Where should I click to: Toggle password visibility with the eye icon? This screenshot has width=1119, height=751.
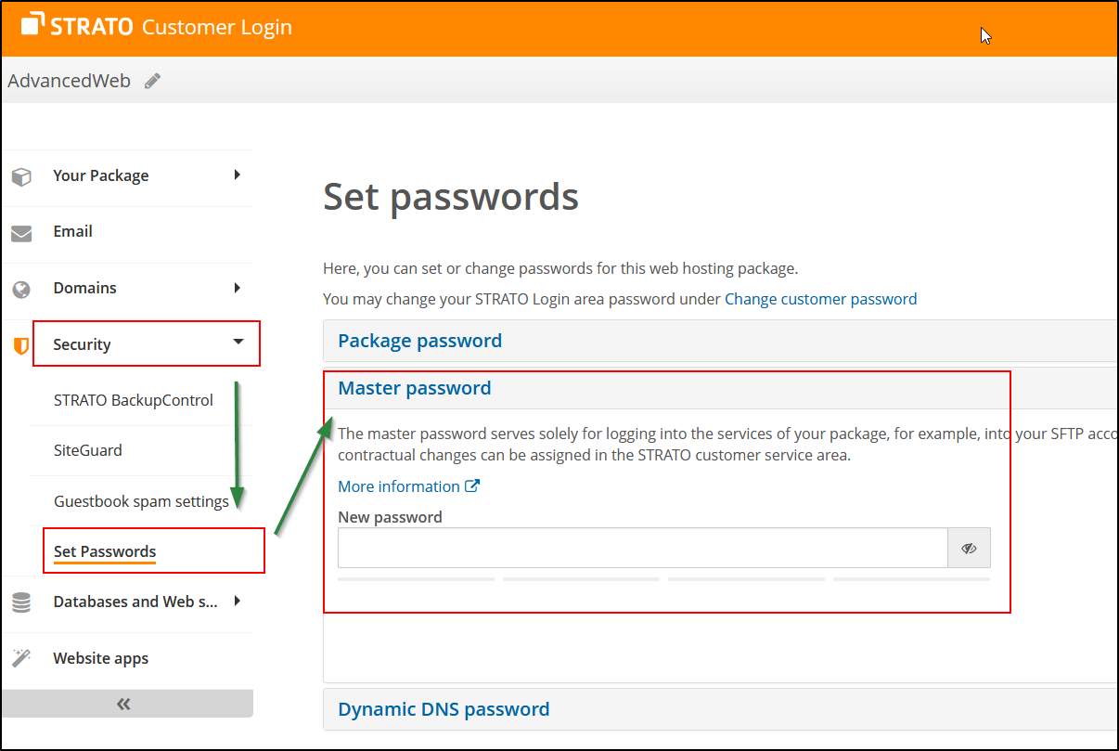[969, 549]
